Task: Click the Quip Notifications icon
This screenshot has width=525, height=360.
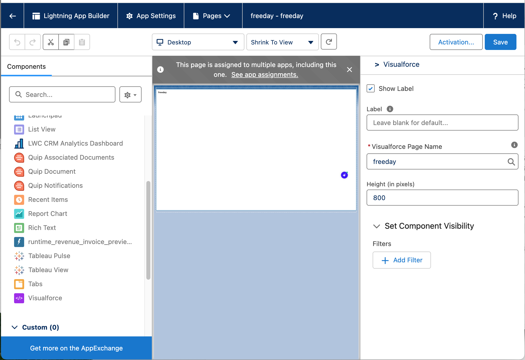Action: tap(19, 186)
